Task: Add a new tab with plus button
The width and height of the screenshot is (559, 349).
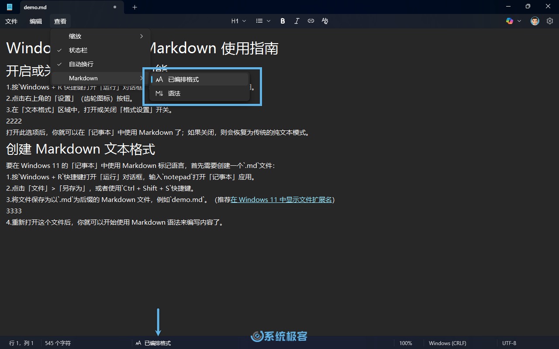Action: 135,7
